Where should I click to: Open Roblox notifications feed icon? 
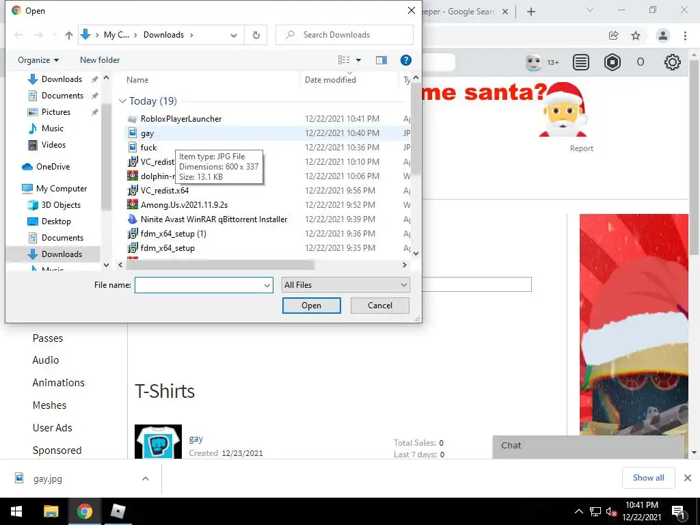coord(581,62)
